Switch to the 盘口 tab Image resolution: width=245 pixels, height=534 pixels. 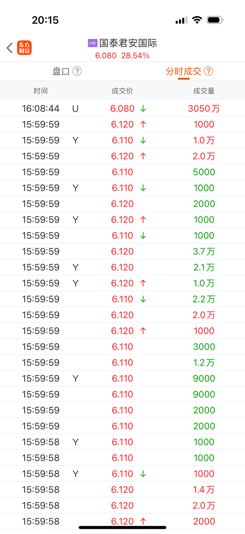coord(61,71)
